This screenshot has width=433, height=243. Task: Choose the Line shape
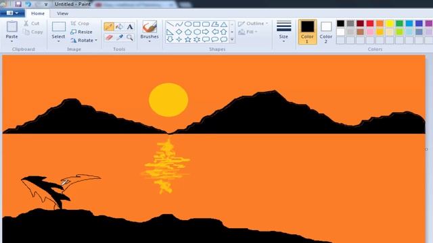pos(170,24)
